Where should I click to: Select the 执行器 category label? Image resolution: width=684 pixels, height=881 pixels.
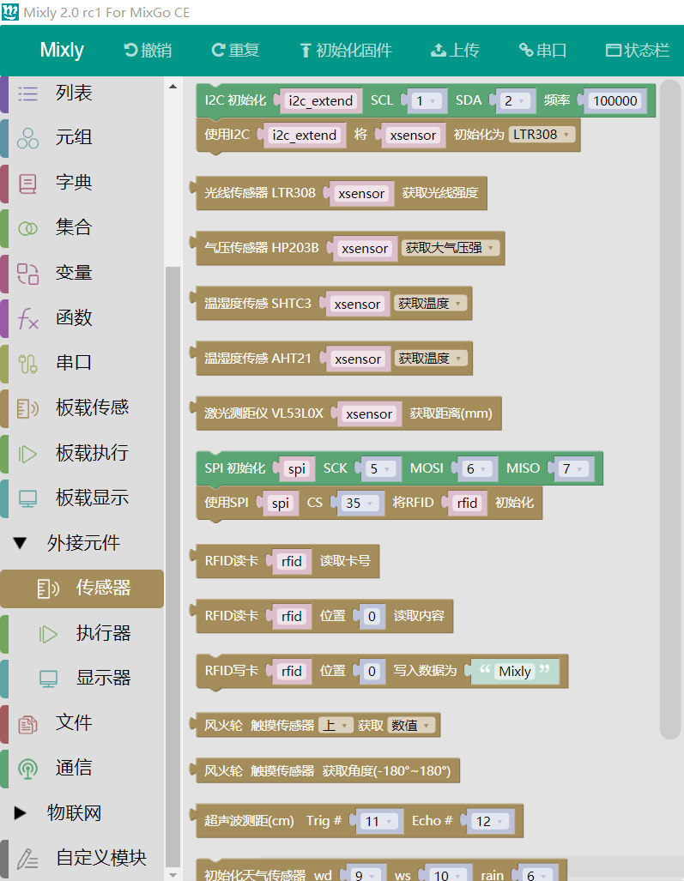tap(103, 633)
